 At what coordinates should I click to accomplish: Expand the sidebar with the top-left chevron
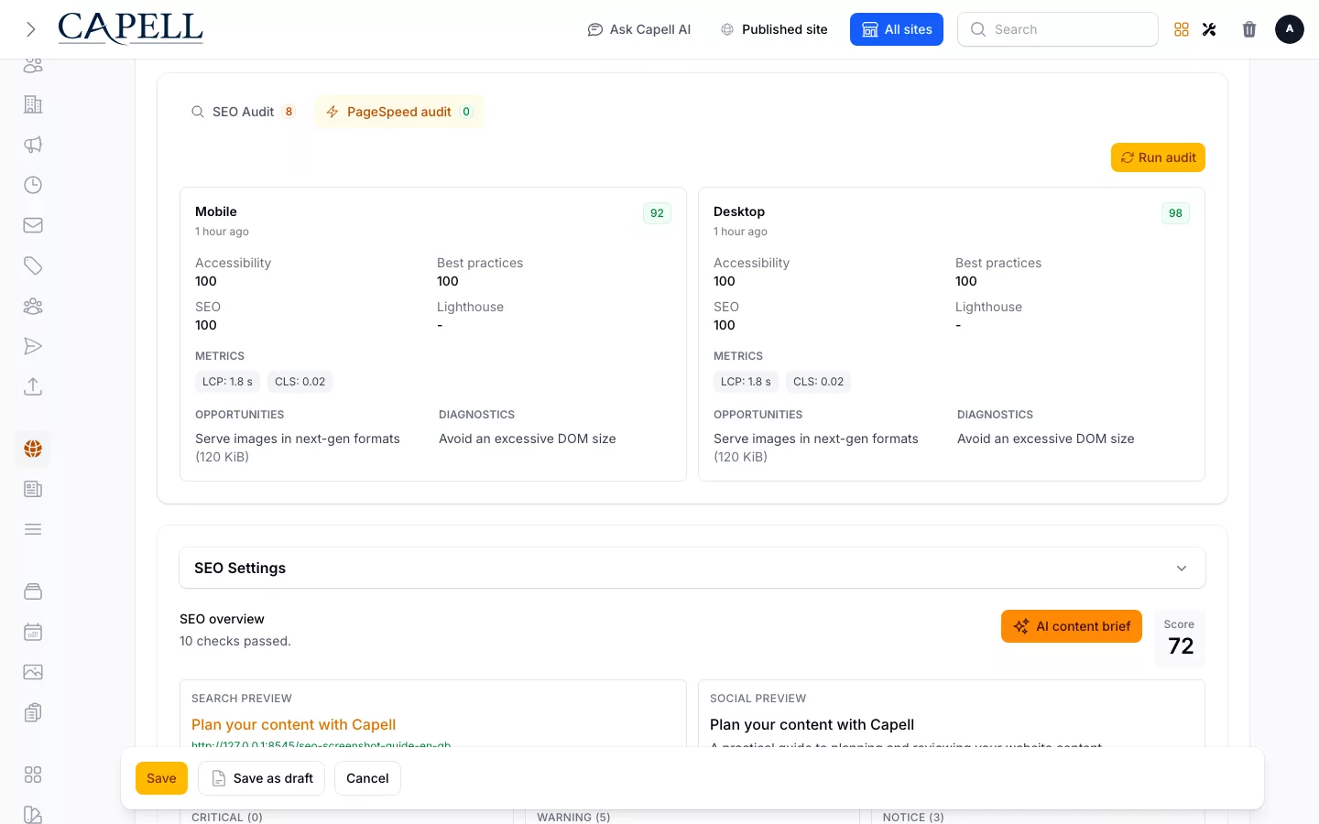point(31,29)
